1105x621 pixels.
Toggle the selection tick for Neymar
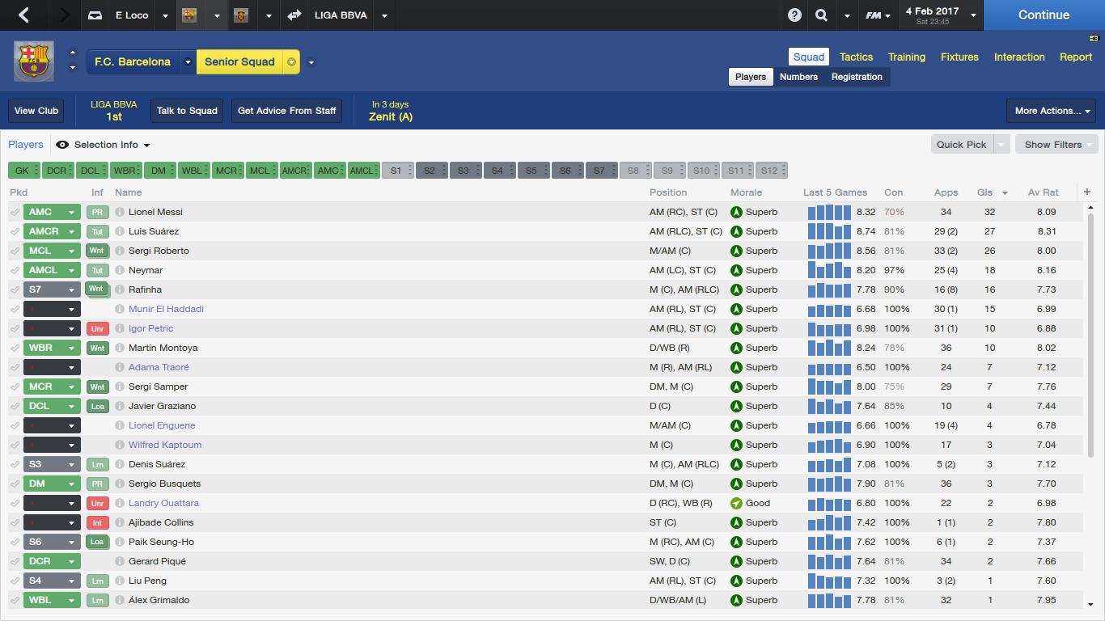15,270
